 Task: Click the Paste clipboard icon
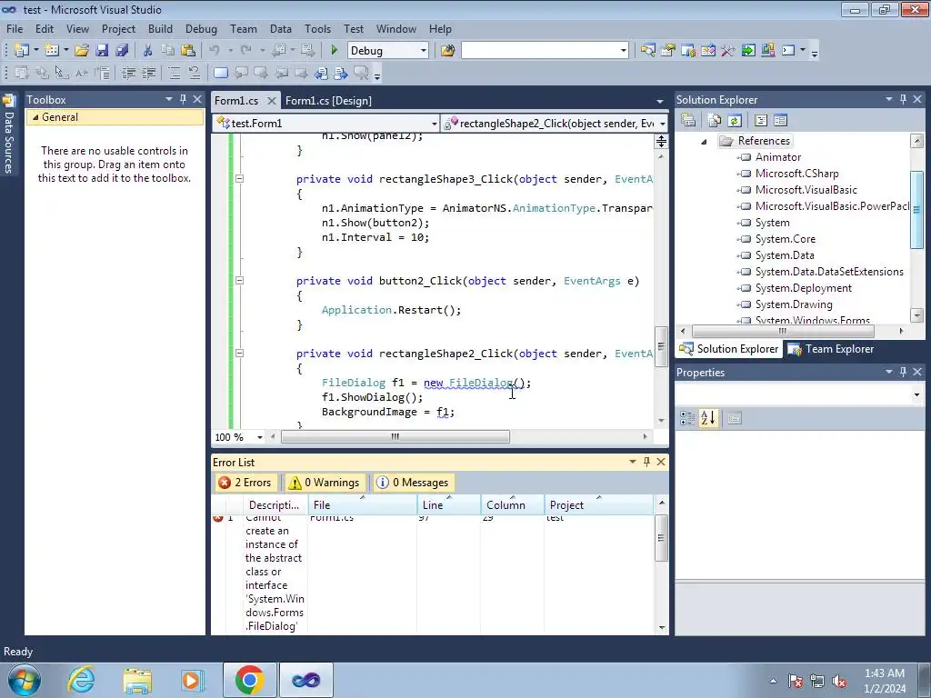[x=188, y=51]
